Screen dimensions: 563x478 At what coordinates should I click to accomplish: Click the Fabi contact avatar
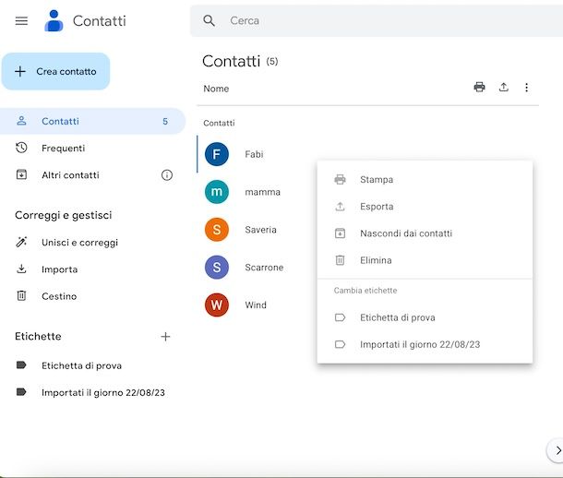[217, 154]
